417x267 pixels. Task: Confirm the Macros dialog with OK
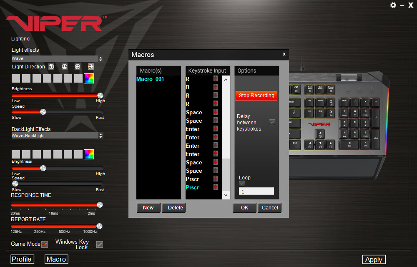tap(244, 208)
